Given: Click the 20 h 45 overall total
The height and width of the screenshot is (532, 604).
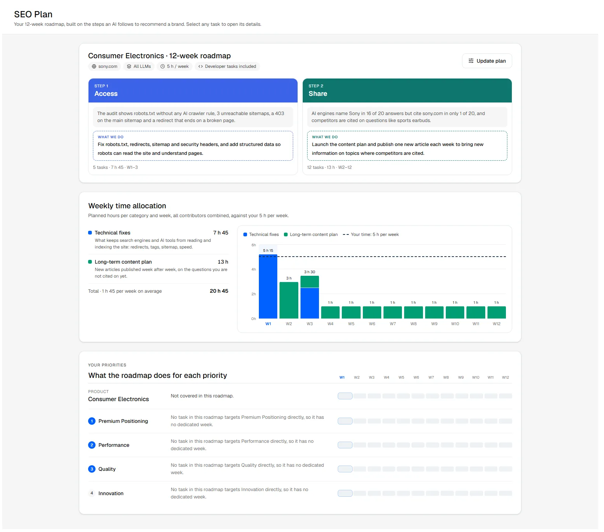Looking at the screenshot, I should [x=219, y=291].
